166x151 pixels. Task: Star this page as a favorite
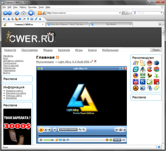[31, 13]
